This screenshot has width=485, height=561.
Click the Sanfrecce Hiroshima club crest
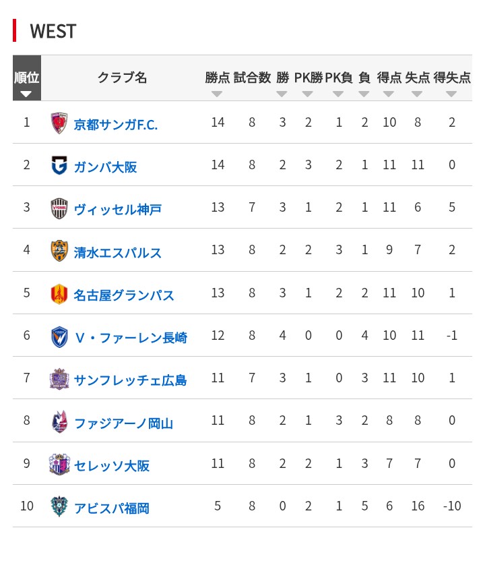59,380
